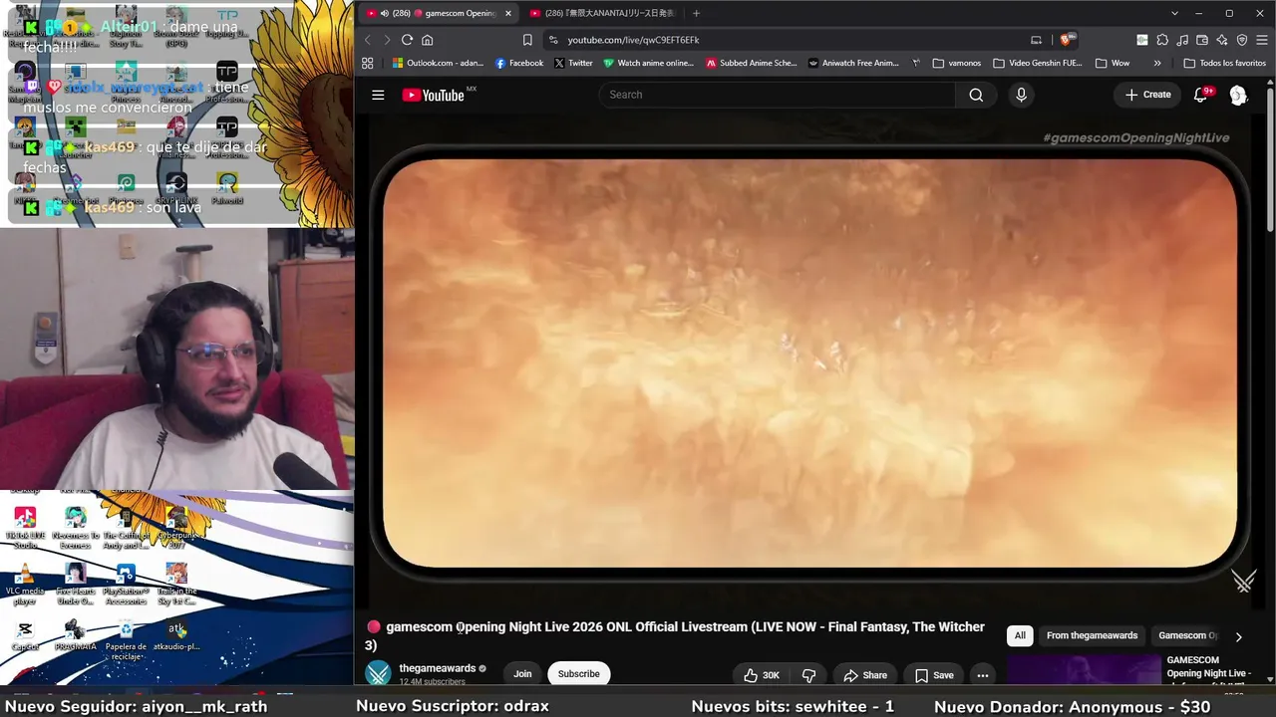The height and width of the screenshot is (717, 1276).
Task: Open a new browser tab
Action: [696, 13]
